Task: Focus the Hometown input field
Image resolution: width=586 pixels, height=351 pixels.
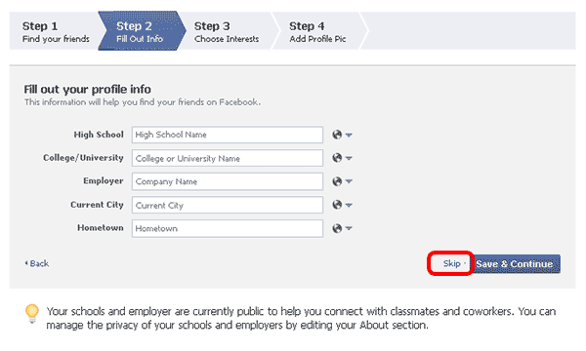Action: point(228,228)
